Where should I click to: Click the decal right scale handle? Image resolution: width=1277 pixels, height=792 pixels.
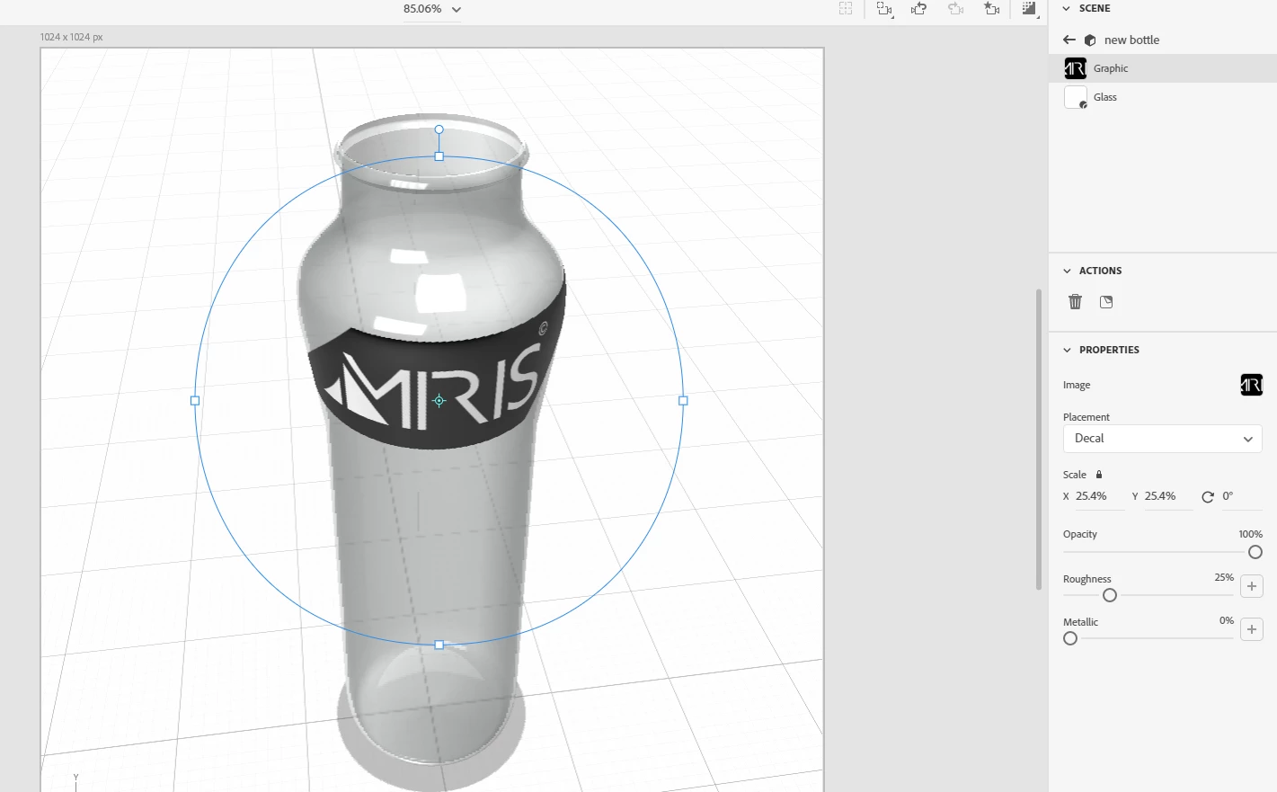tap(683, 401)
